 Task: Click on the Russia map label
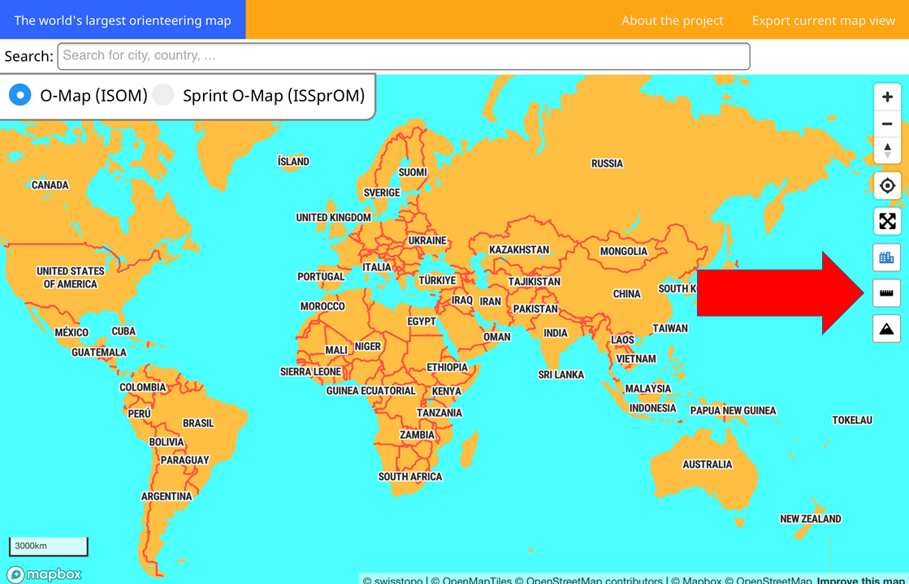607,163
